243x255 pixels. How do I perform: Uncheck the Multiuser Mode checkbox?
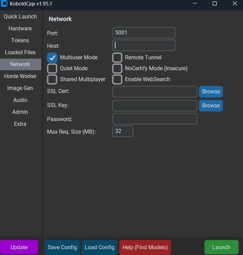pyautogui.click(x=52, y=58)
